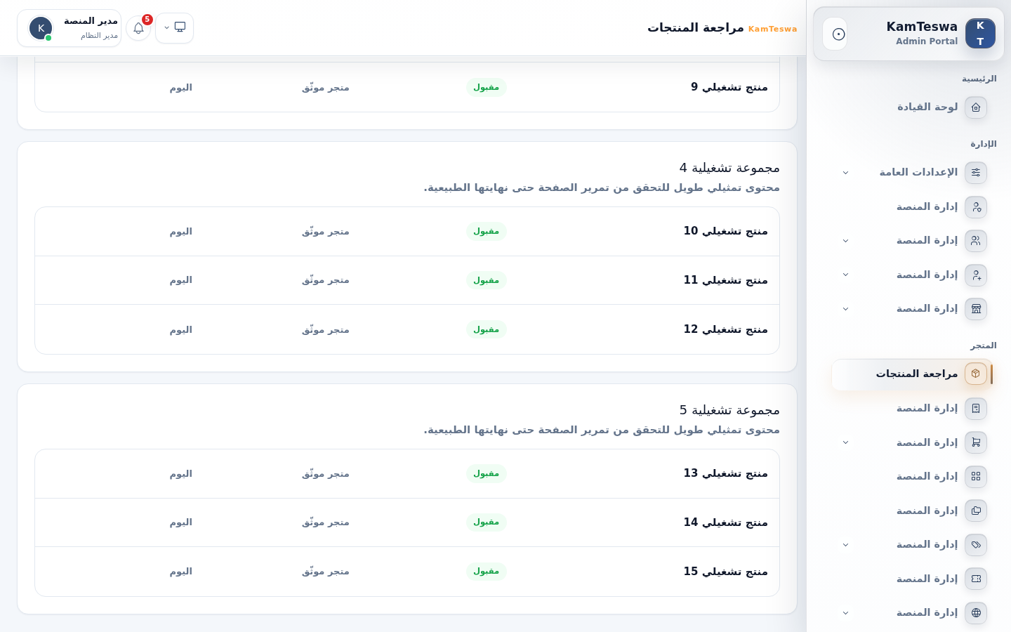Click the sliders icon for الإعدادات العامة
This screenshot has width=1011, height=632.
[x=976, y=173]
